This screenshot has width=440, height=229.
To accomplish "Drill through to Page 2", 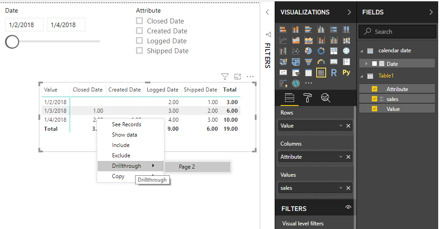I will tap(197, 167).
